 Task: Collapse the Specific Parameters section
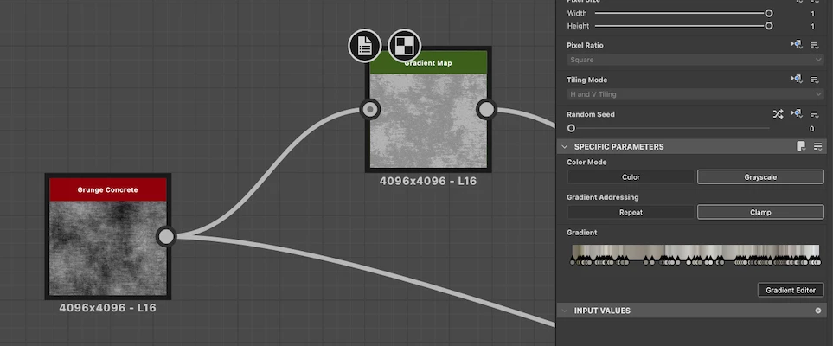point(565,147)
